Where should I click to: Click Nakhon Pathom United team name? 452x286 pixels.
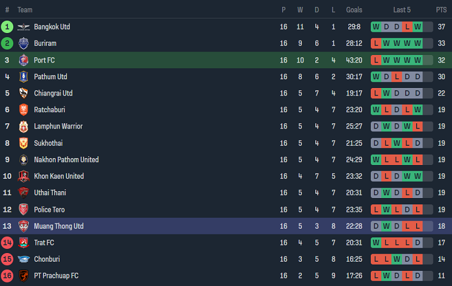coord(66,160)
